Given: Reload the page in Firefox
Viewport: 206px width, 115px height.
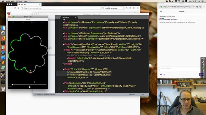Looking at the screenshot, I should click(x=15, y=8).
